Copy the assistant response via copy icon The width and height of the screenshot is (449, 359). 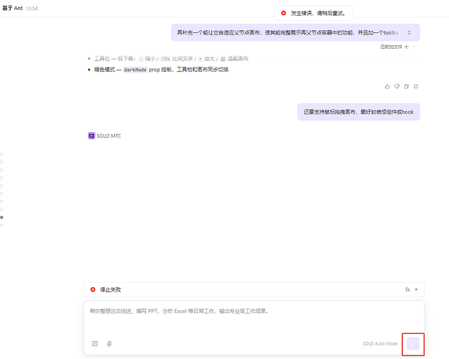tap(407, 86)
